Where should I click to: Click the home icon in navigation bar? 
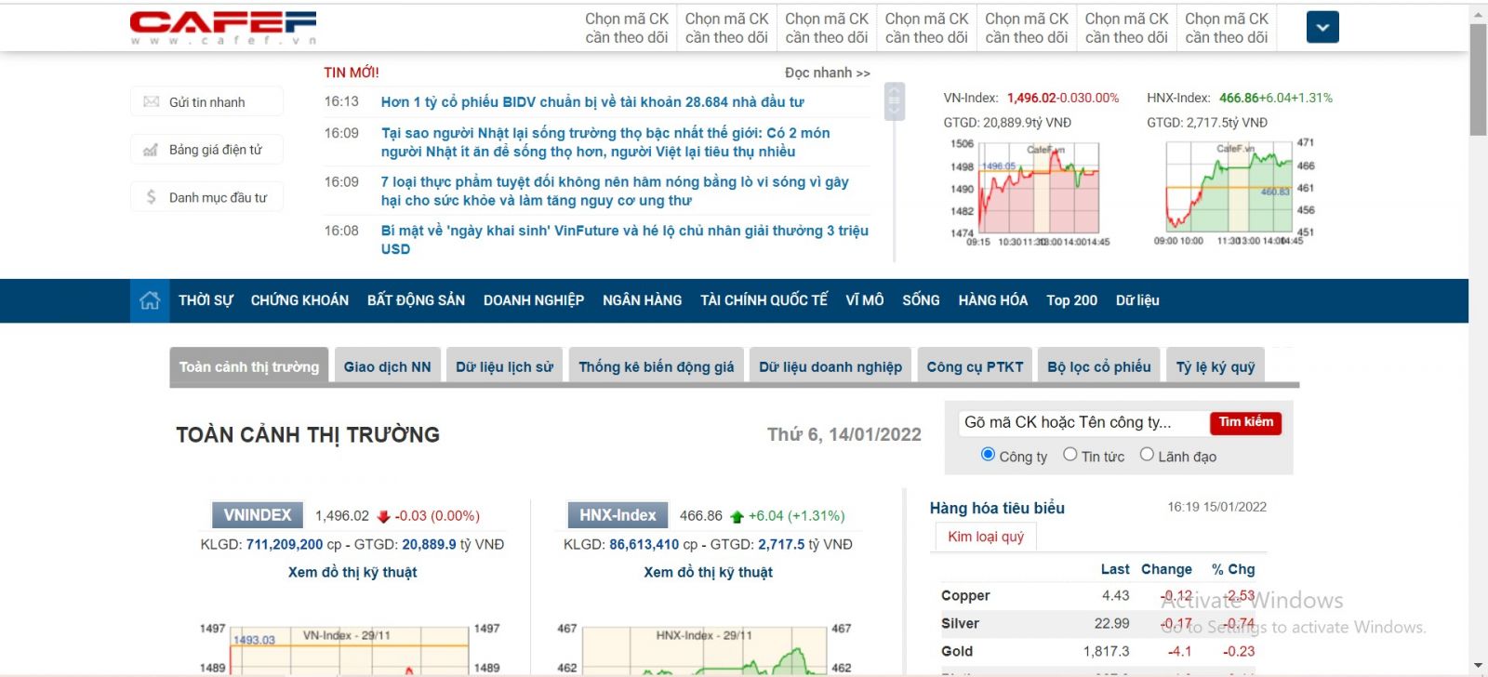(150, 300)
